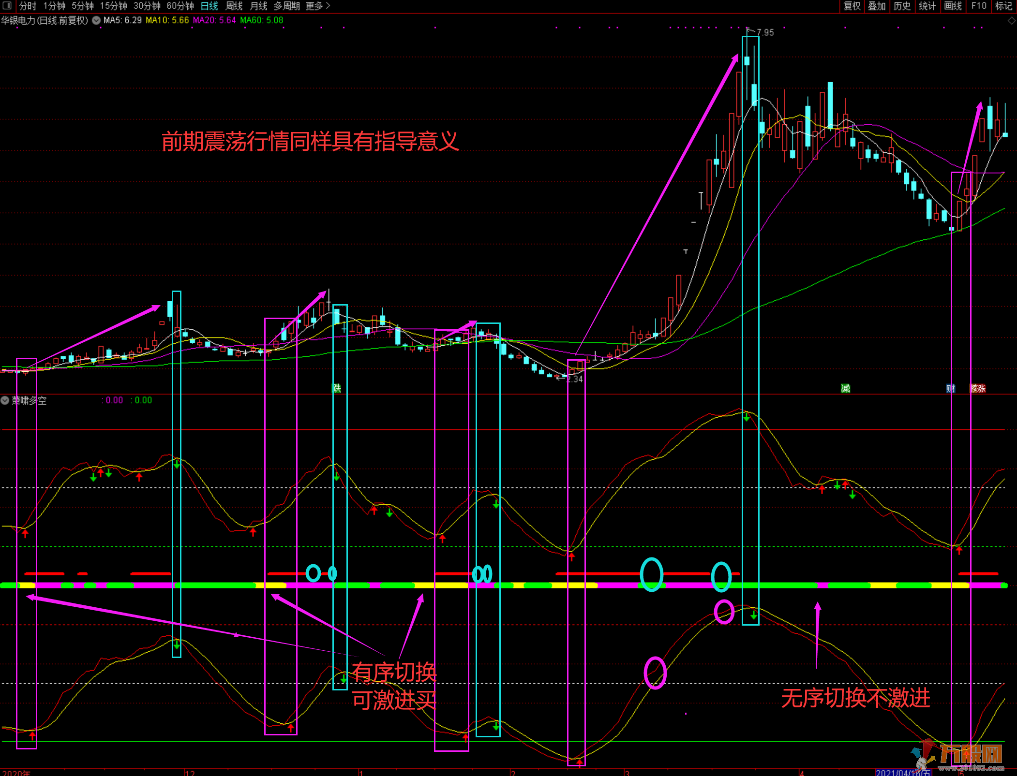Click the blue 财 event marker
Screen dimensions: 1017x776
click(x=951, y=388)
